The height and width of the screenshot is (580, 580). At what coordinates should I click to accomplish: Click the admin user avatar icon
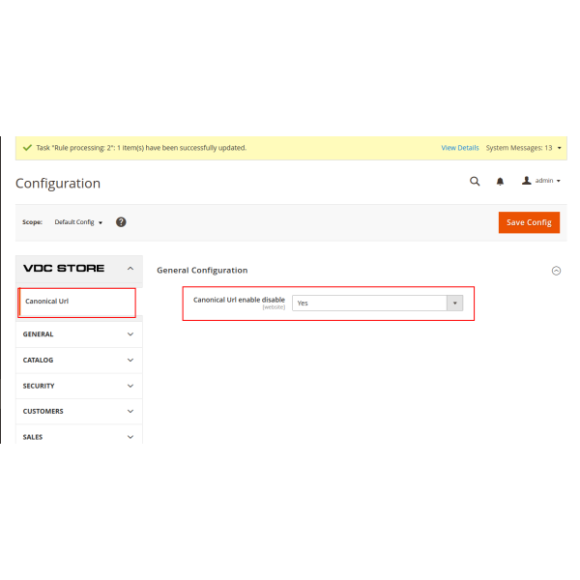click(527, 181)
